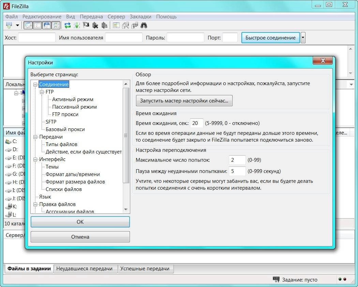Click the Быстрое соединение button
This screenshot has height=287, width=358.
[271, 38]
